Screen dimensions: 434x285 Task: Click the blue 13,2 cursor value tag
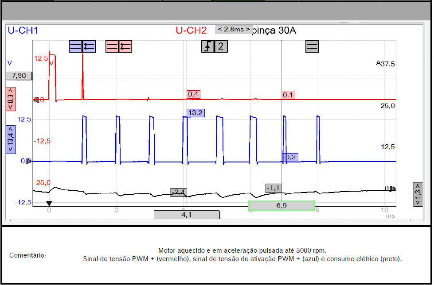[x=195, y=113]
